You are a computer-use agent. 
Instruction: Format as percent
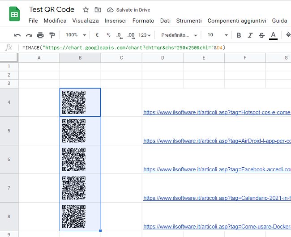pyautogui.click(x=108, y=35)
